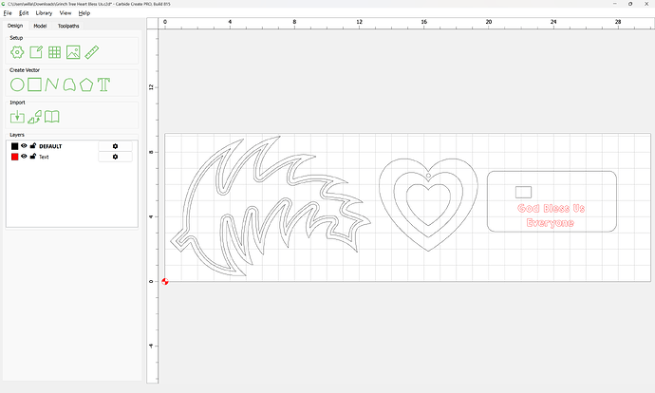Select the Text layer name

pyautogui.click(x=44, y=157)
